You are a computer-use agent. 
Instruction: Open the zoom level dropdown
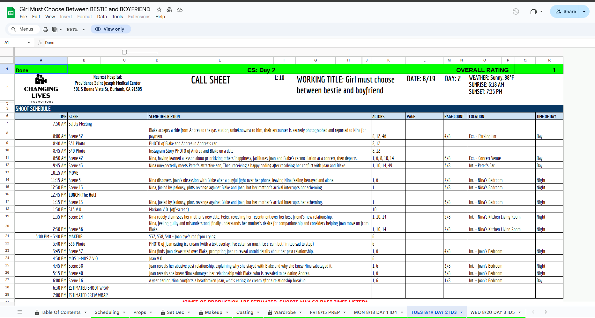point(76,29)
